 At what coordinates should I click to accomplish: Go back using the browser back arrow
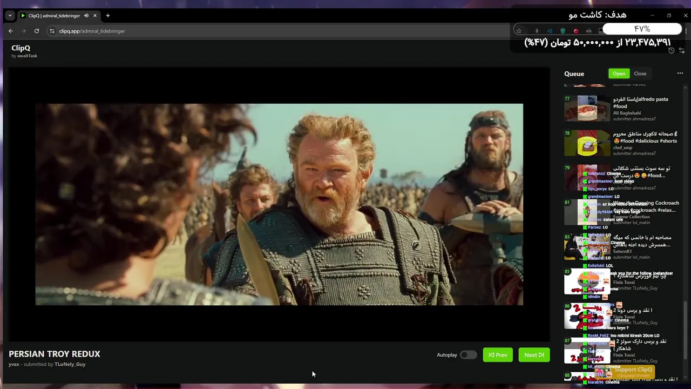tap(11, 31)
